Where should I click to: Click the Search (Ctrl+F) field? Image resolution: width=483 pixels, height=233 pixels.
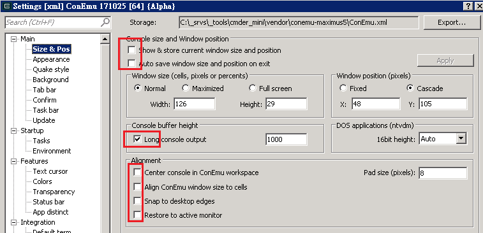pos(57,22)
